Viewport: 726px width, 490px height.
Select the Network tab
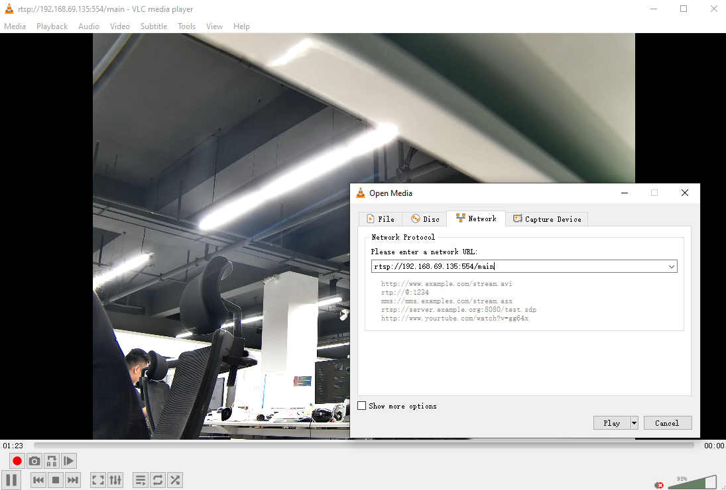[476, 219]
